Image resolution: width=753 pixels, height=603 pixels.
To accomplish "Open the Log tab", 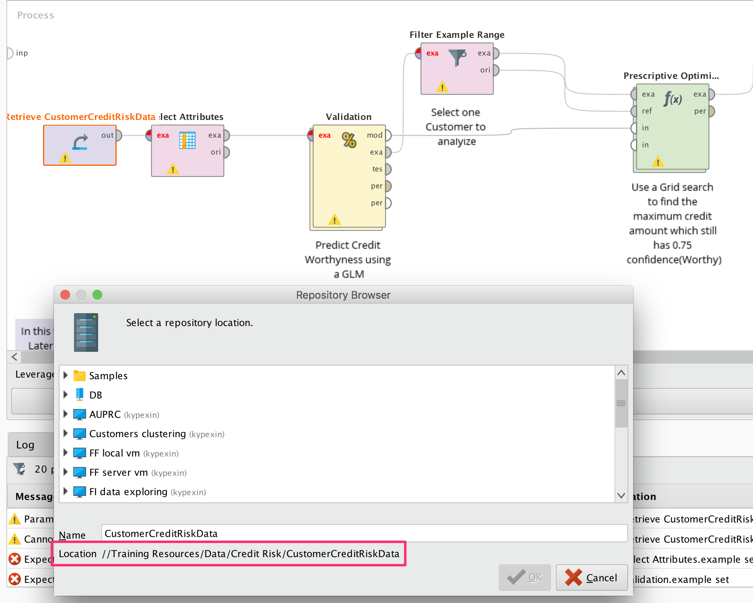I will [25, 445].
